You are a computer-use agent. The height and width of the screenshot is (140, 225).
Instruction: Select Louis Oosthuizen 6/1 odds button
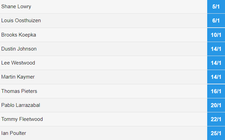(216, 20)
